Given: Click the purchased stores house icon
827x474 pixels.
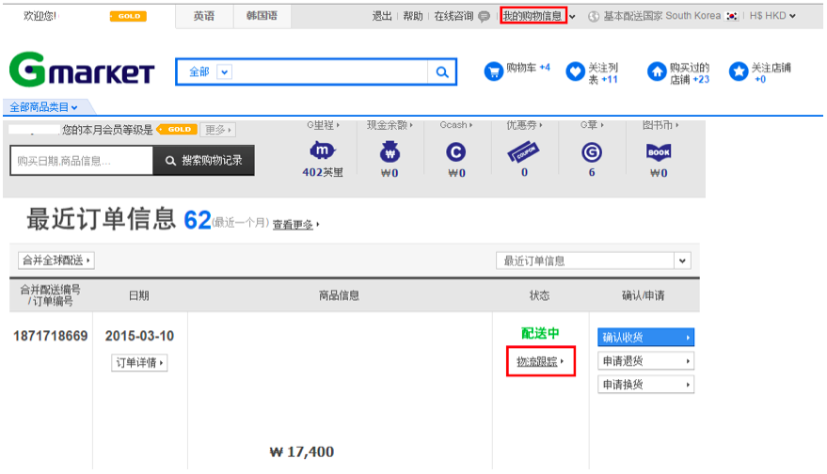Looking at the screenshot, I should coord(657,71).
